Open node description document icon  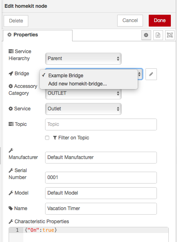click(158, 35)
